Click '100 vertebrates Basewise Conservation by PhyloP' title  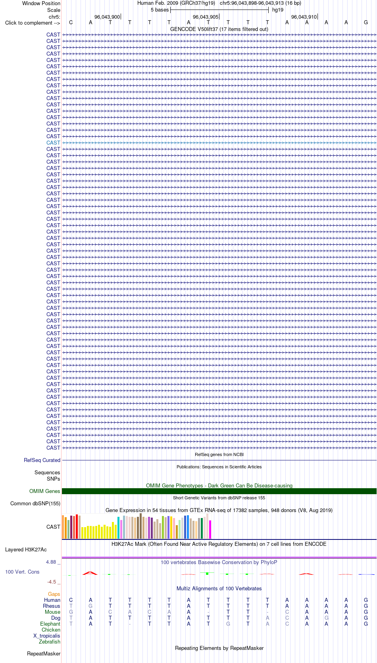[219, 562]
